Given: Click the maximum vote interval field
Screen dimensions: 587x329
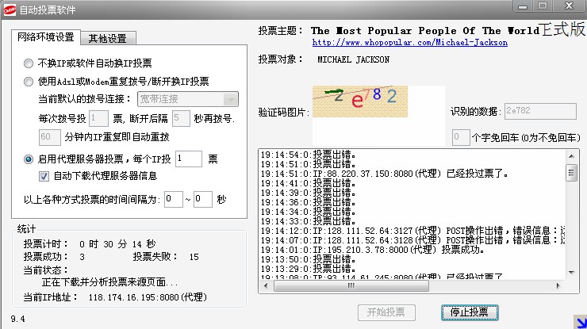Looking at the screenshot, I should point(203,199).
